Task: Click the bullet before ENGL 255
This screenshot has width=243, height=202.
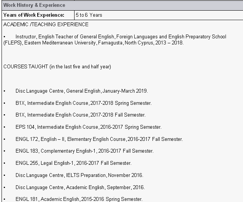Action: point(4,163)
